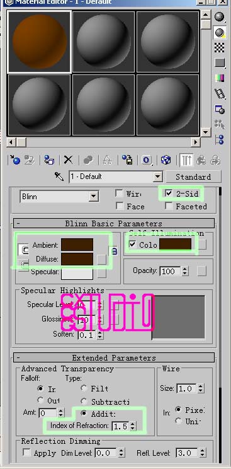Adjust the Amt spinner arrows
The height and width of the screenshot is (469, 231).
pyautogui.click(x=60, y=413)
